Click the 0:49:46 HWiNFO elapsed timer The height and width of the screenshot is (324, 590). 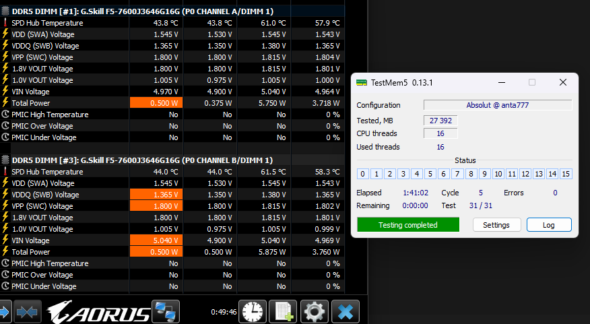224,312
